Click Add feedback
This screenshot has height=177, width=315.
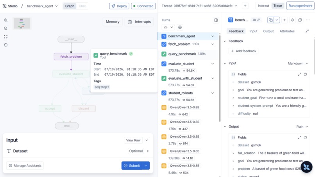[243, 51]
